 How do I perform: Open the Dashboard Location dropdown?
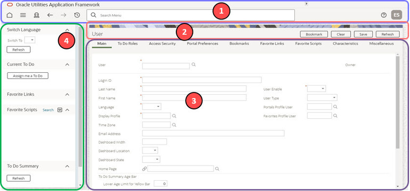150,150
